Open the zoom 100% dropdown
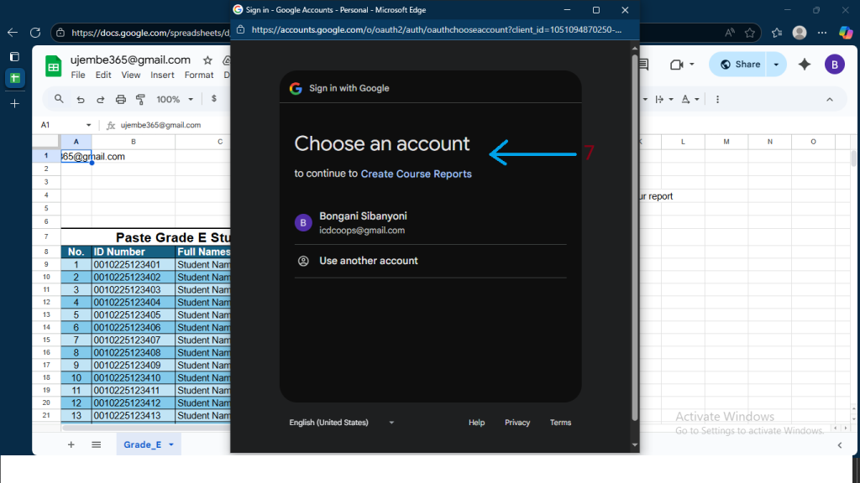Viewport: 860px width, 483px height. tap(175, 99)
